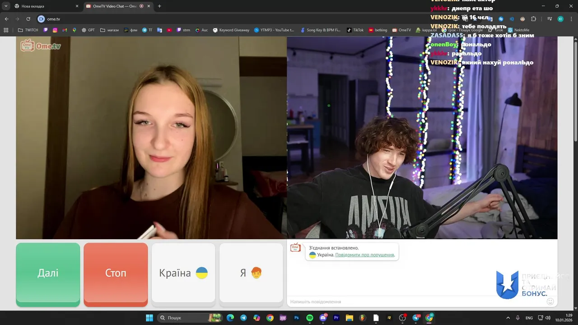Viewport: 578px width, 325px height.
Task: Open the флм bookmark
Action: point(130,30)
